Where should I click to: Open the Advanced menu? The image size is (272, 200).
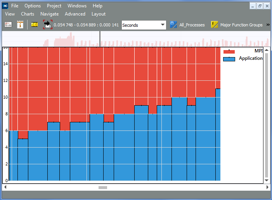click(75, 14)
